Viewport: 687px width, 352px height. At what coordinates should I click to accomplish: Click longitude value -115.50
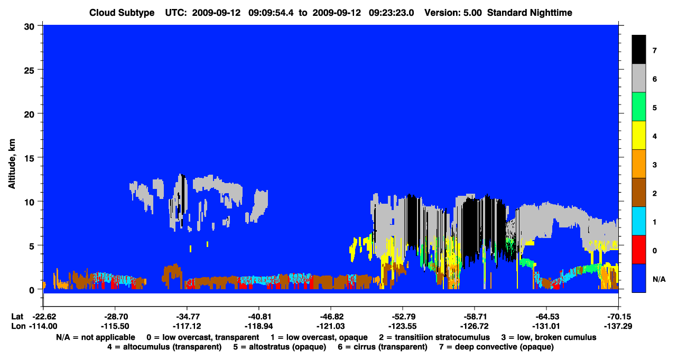click(115, 327)
